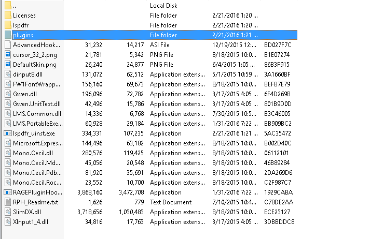Click the AdvancedHook ASI file icon
The image size is (370, 239).
pyautogui.click(x=7, y=45)
